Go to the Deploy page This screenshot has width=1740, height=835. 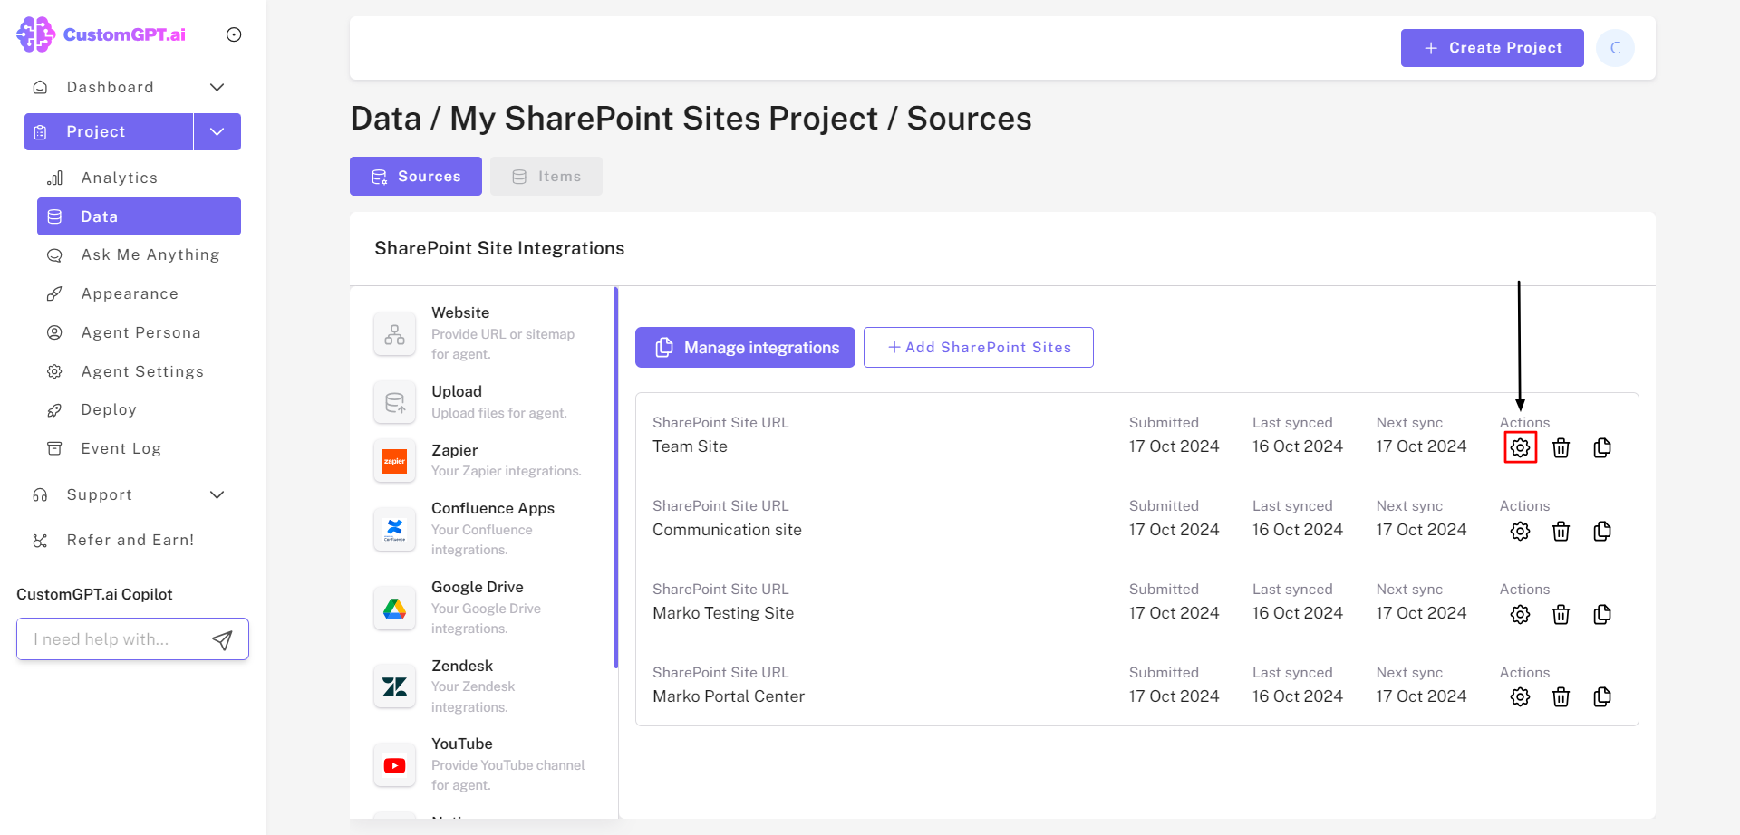click(109, 409)
